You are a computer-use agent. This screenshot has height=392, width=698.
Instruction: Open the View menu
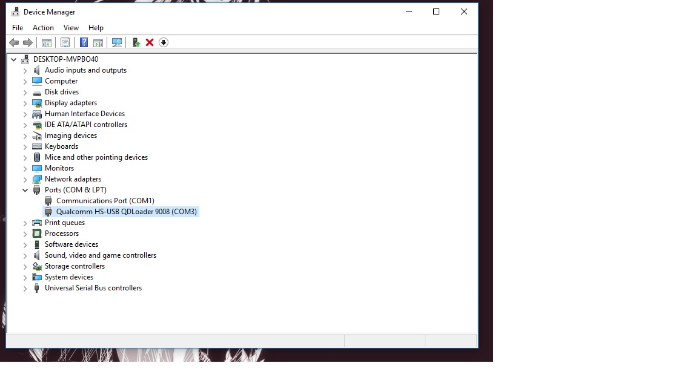click(x=71, y=28)
